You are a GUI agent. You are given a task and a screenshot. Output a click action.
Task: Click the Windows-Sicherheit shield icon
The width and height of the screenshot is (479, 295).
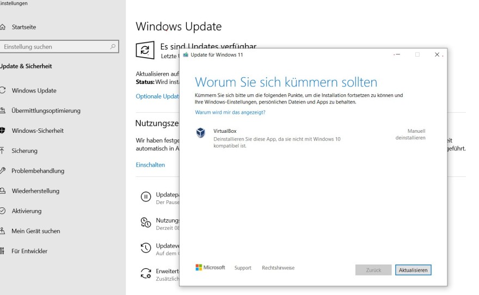pyautogui.click(x=2, y=131)
